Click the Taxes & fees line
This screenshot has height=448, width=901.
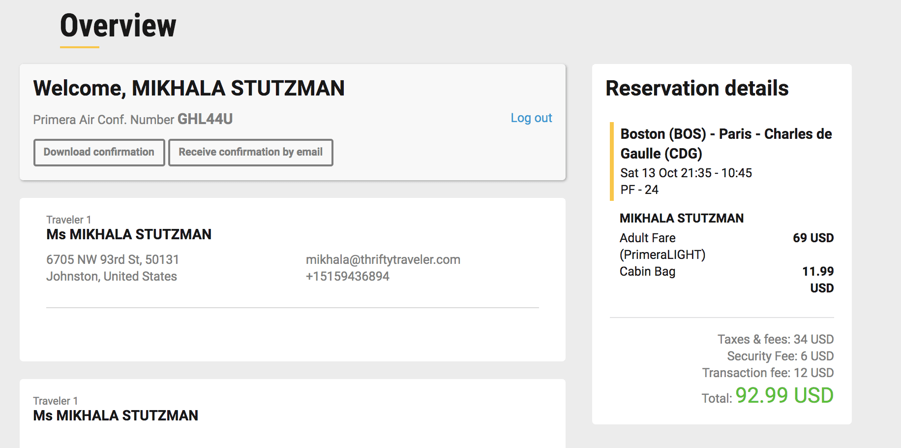coord(776,339)
